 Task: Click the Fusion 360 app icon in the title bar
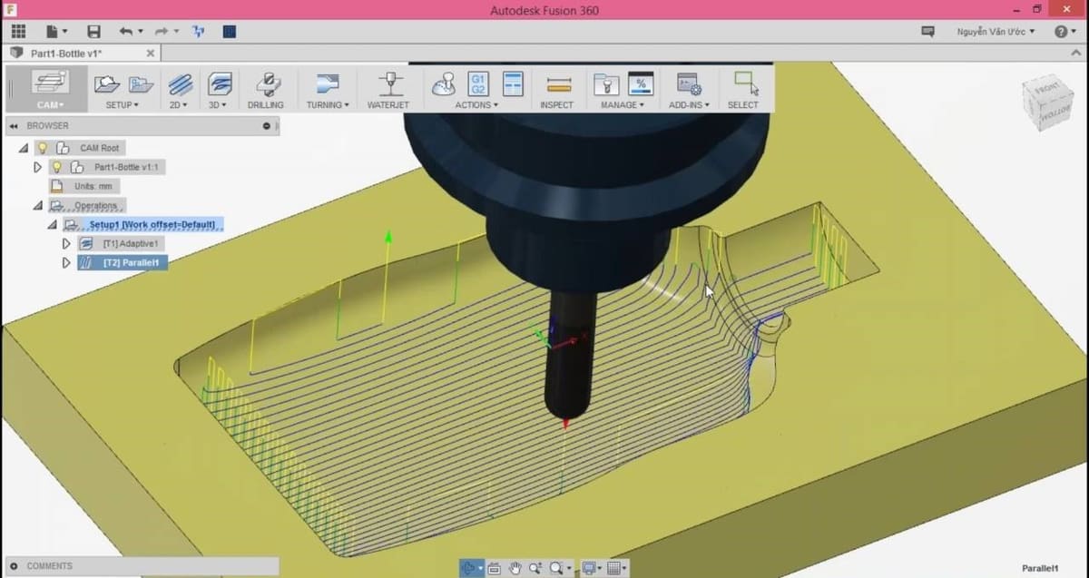[x=11, y=10]
